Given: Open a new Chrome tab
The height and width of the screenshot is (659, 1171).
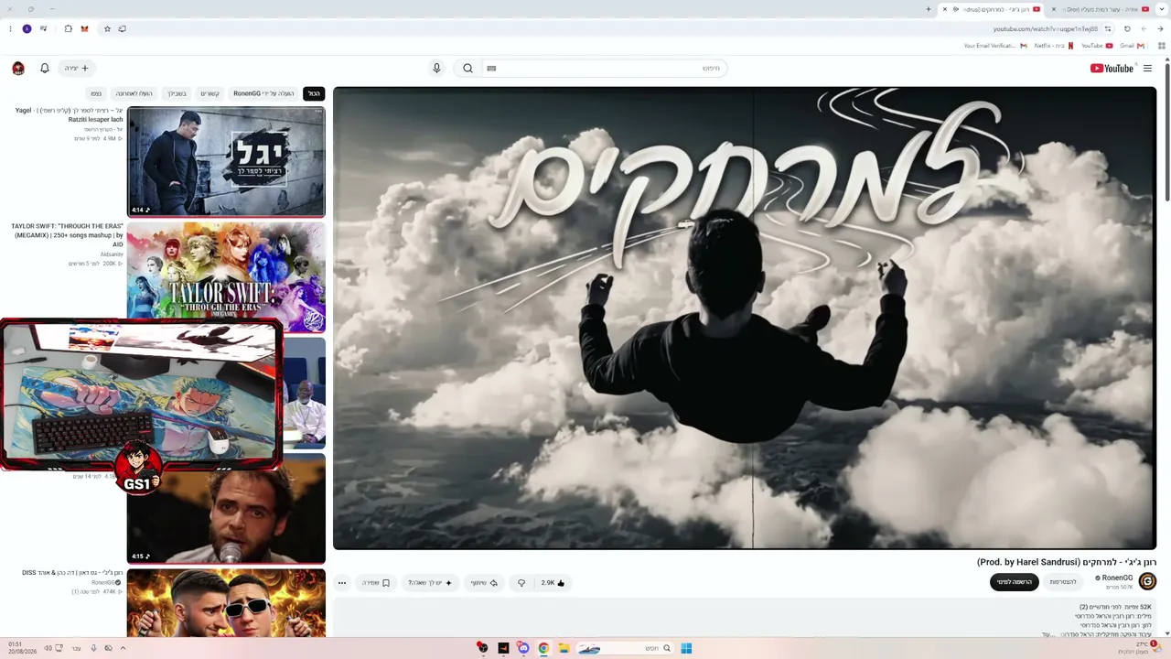Looking at the screenshot, I should tap(929, 9).
